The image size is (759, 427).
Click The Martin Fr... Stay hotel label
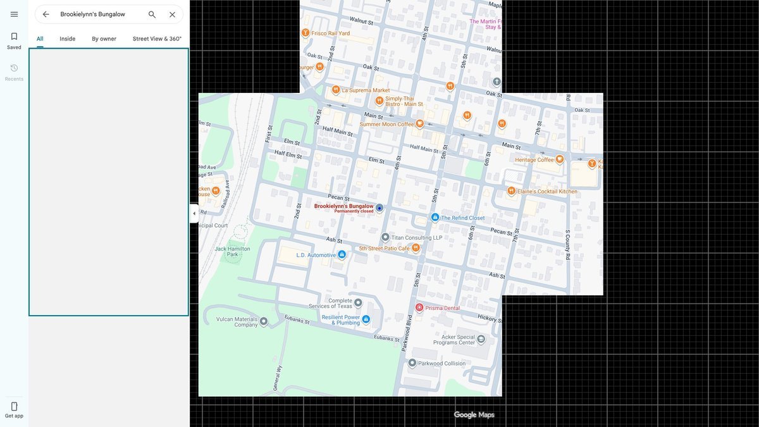click(x=486, y=24)
